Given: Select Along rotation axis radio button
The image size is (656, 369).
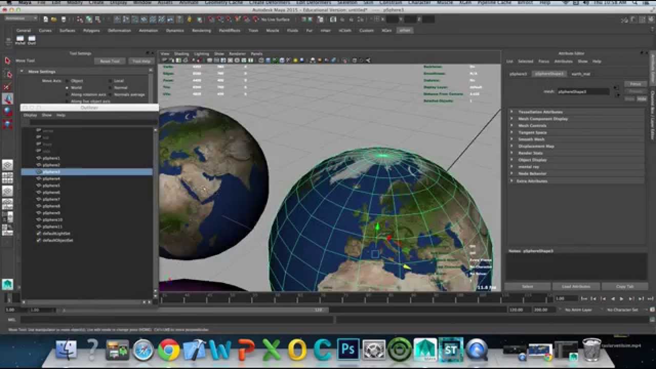Looking at the screenshot, I should tap(67, 94).
